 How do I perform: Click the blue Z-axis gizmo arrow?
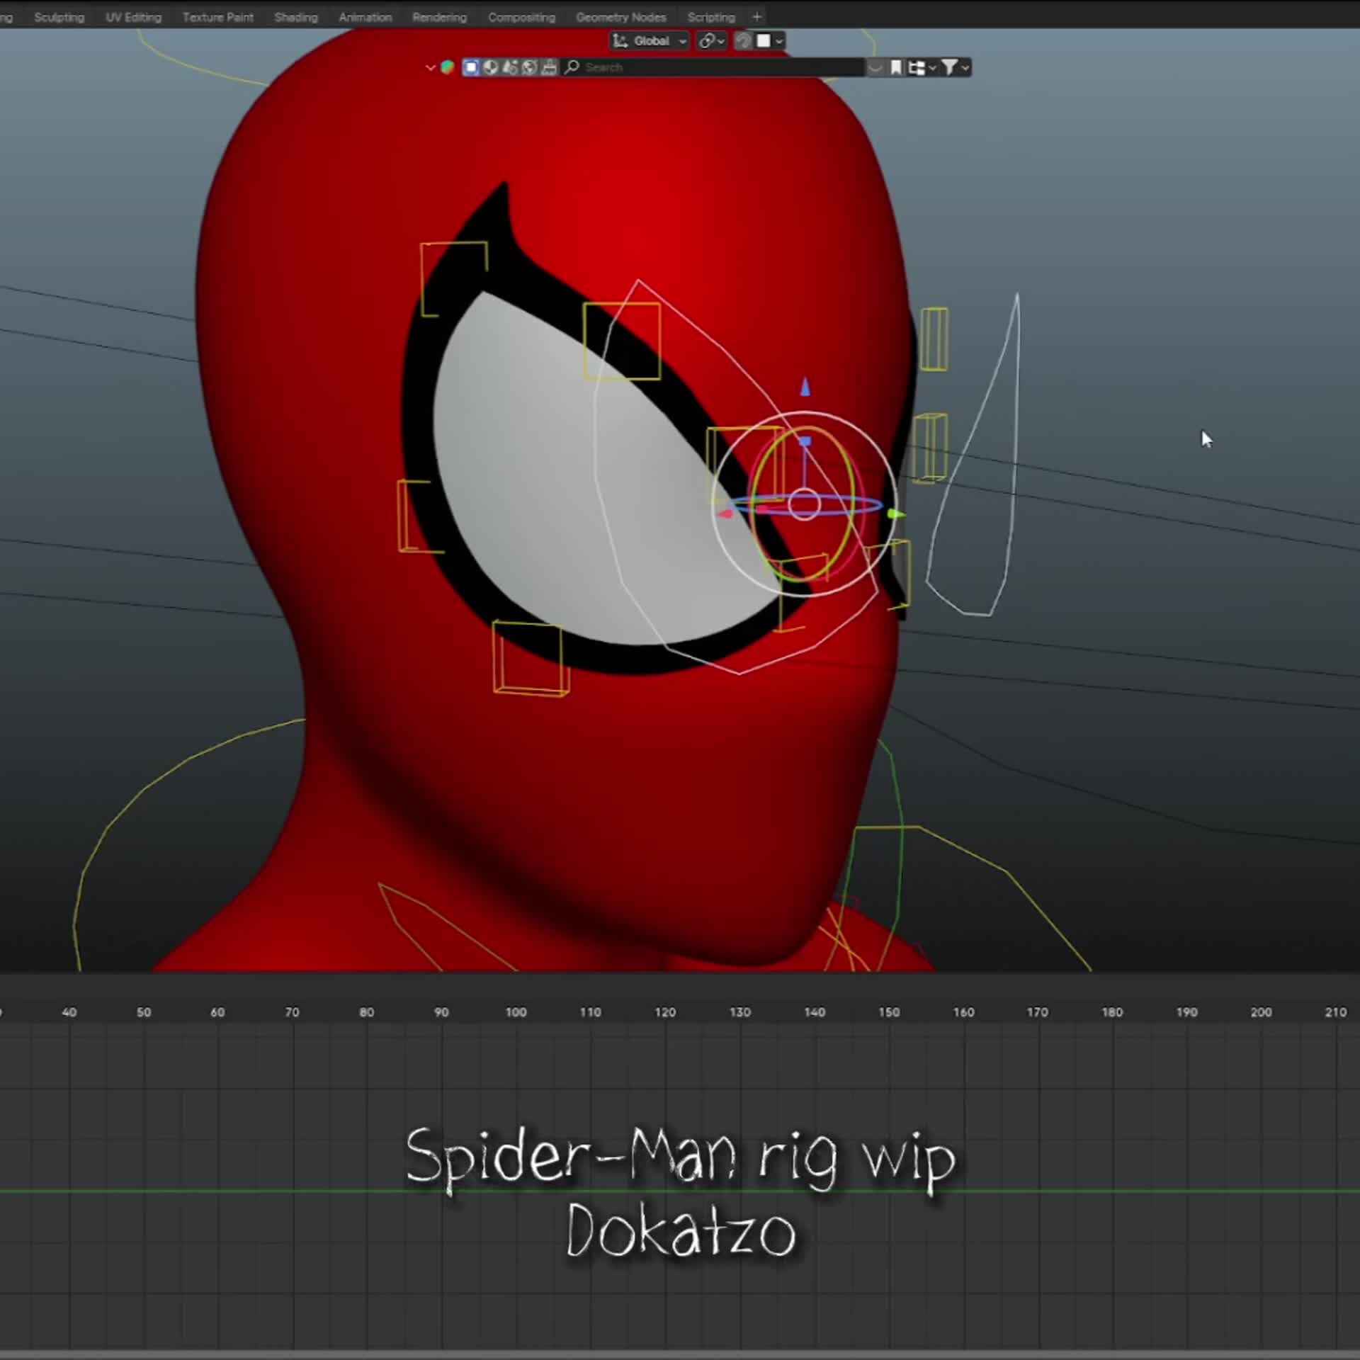[805, 387]
